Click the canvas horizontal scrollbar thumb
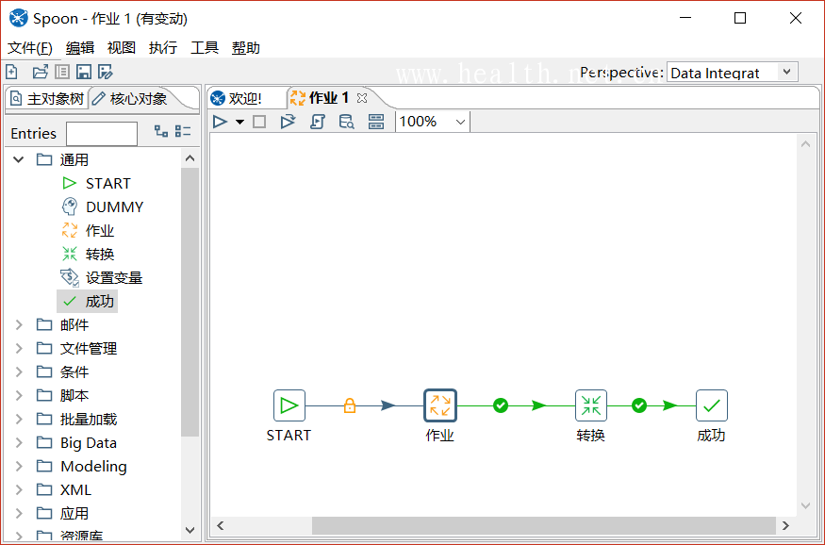 (x=543, y=525)
